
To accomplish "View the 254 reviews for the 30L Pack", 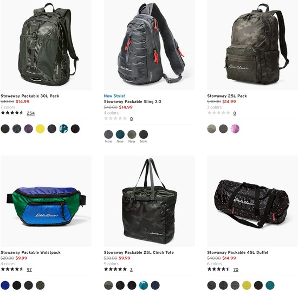I will coord(30,113).
